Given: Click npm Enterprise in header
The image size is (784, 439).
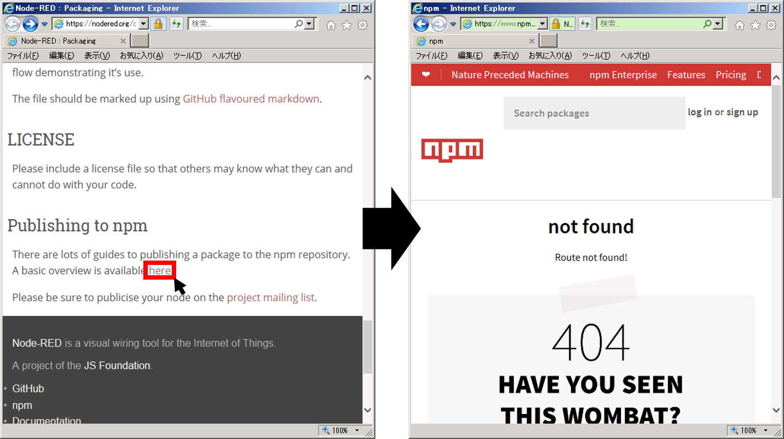Looking at the screenshot, I should point(623,75).
